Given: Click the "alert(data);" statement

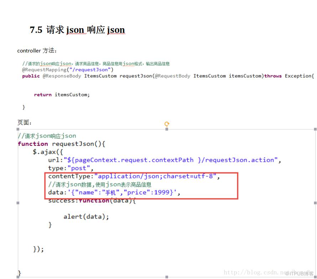Looking at the screenshot, I should coord(86,217).
